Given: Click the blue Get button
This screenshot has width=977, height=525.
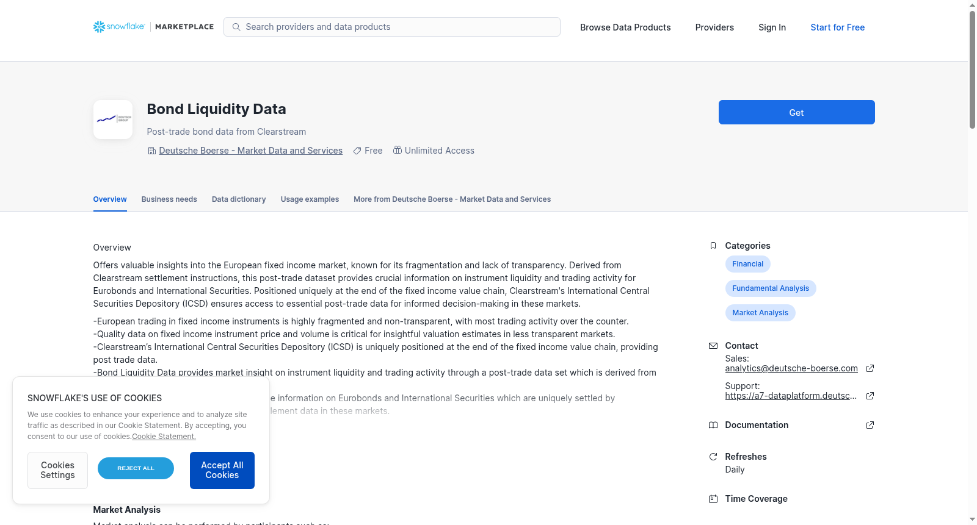Looking at the screenshot, I should 796,112.
